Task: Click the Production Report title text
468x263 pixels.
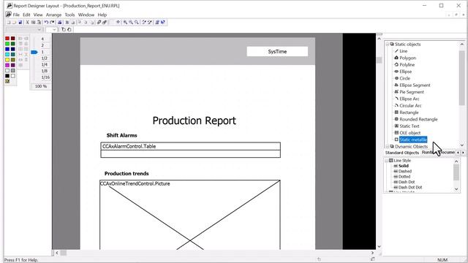Action: click(x=195, y=121)
